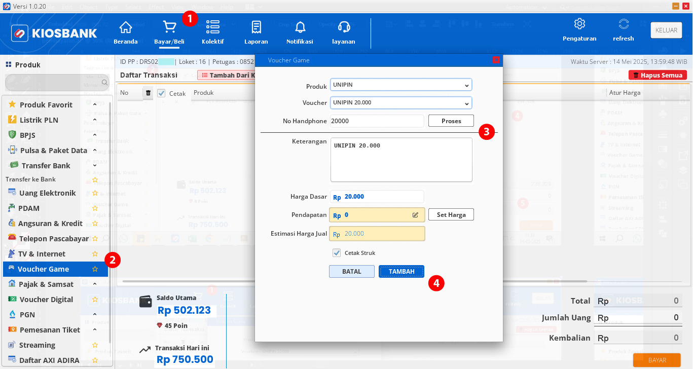Expand the Voucher dropdown UNIPIN 20.000

(x=401, y=103)
